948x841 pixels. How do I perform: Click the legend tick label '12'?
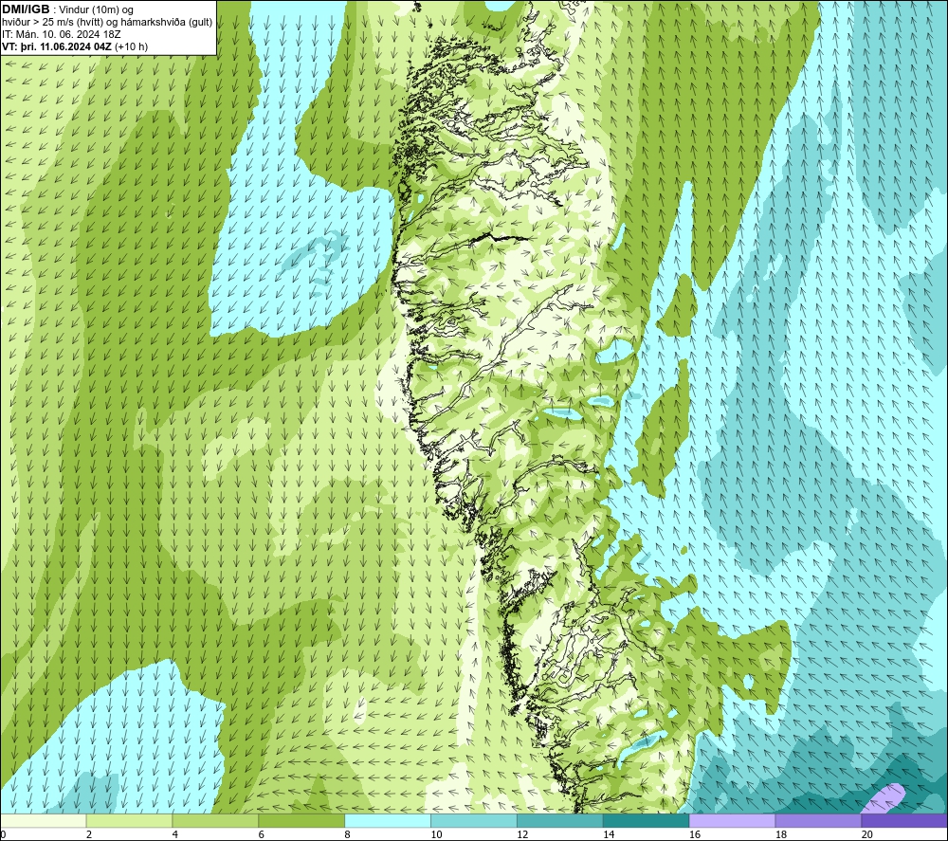click(x=522, y=835)
